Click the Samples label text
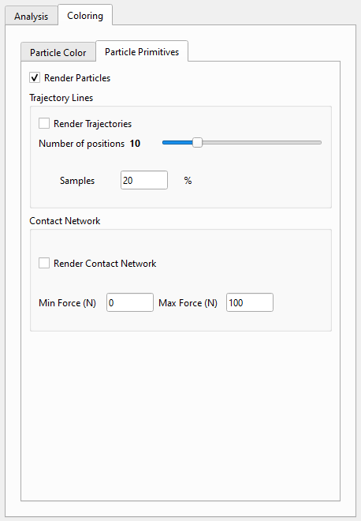 (x=77, y=181)
